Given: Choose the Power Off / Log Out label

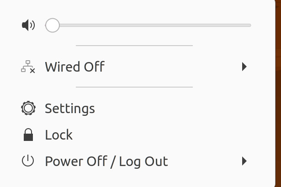Looking at the screenshot, I should click(106, 161).
